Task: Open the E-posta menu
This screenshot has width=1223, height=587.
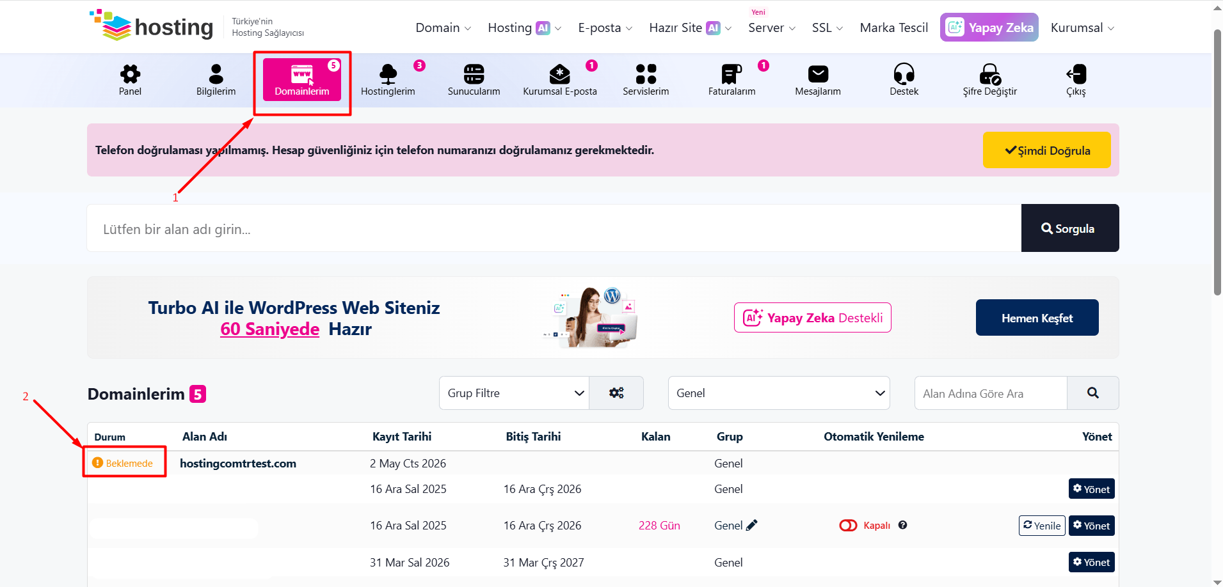Action: pos(605,27)
